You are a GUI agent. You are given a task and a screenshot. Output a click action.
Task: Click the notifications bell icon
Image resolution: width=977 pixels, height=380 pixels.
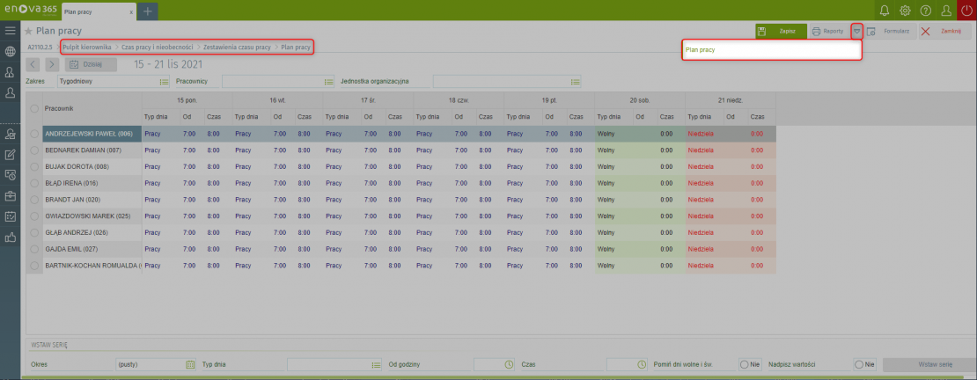click(x=885, y=11)
